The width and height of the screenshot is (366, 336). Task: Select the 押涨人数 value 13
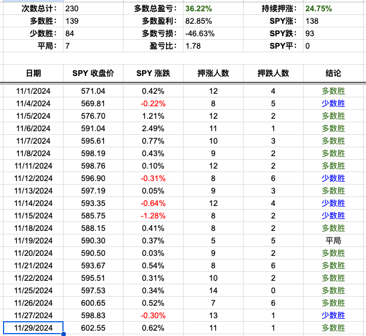(213, 315)
